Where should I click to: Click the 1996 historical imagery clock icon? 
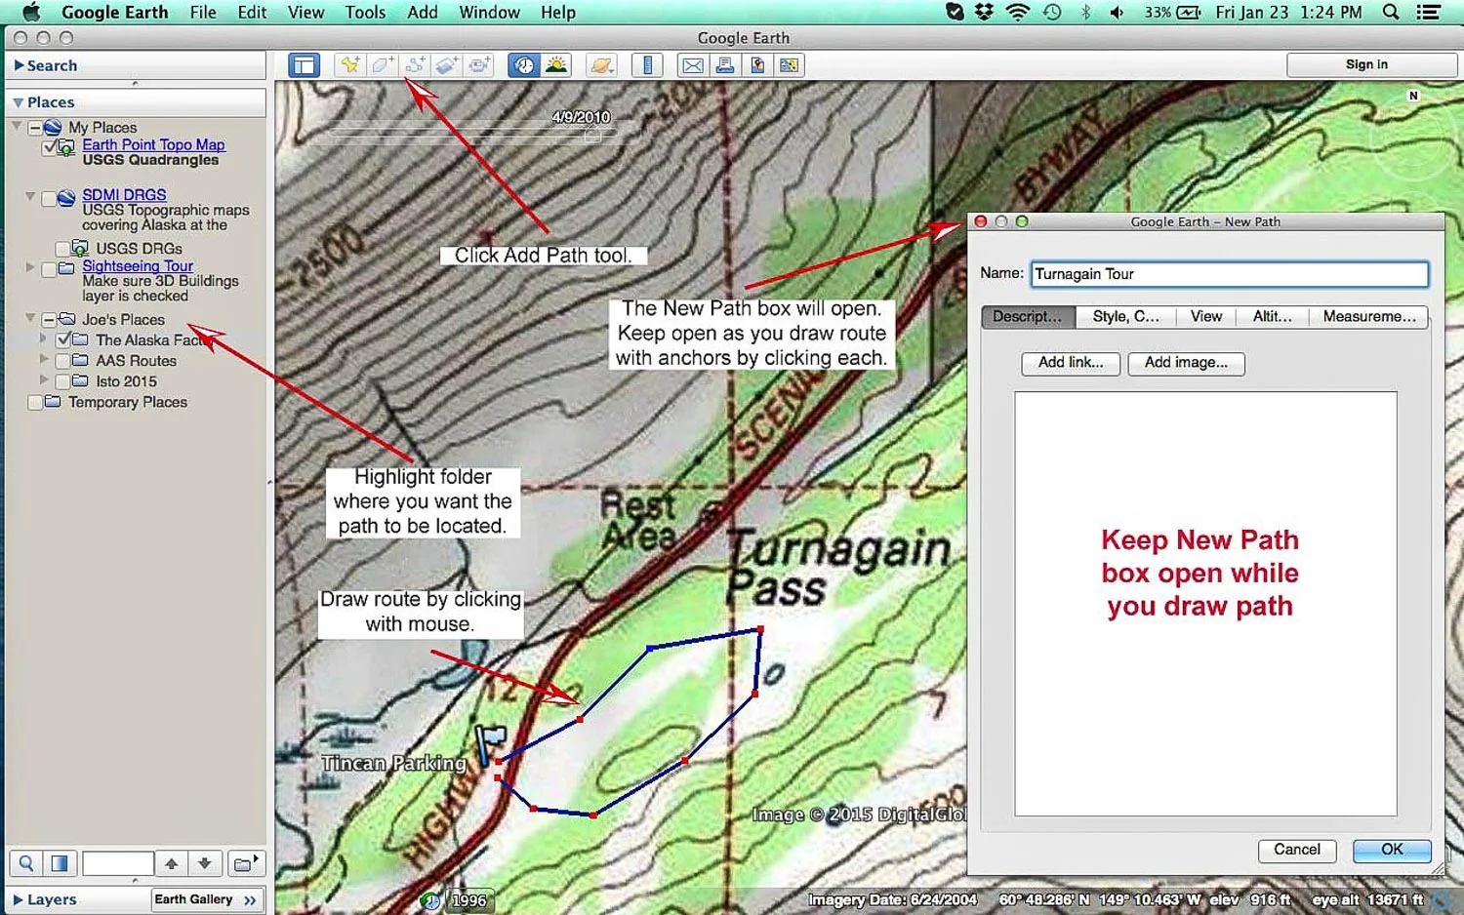[430, 900]
